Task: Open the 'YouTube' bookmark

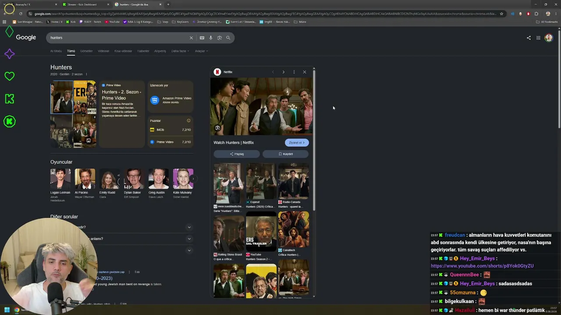Action: [112, 21]
